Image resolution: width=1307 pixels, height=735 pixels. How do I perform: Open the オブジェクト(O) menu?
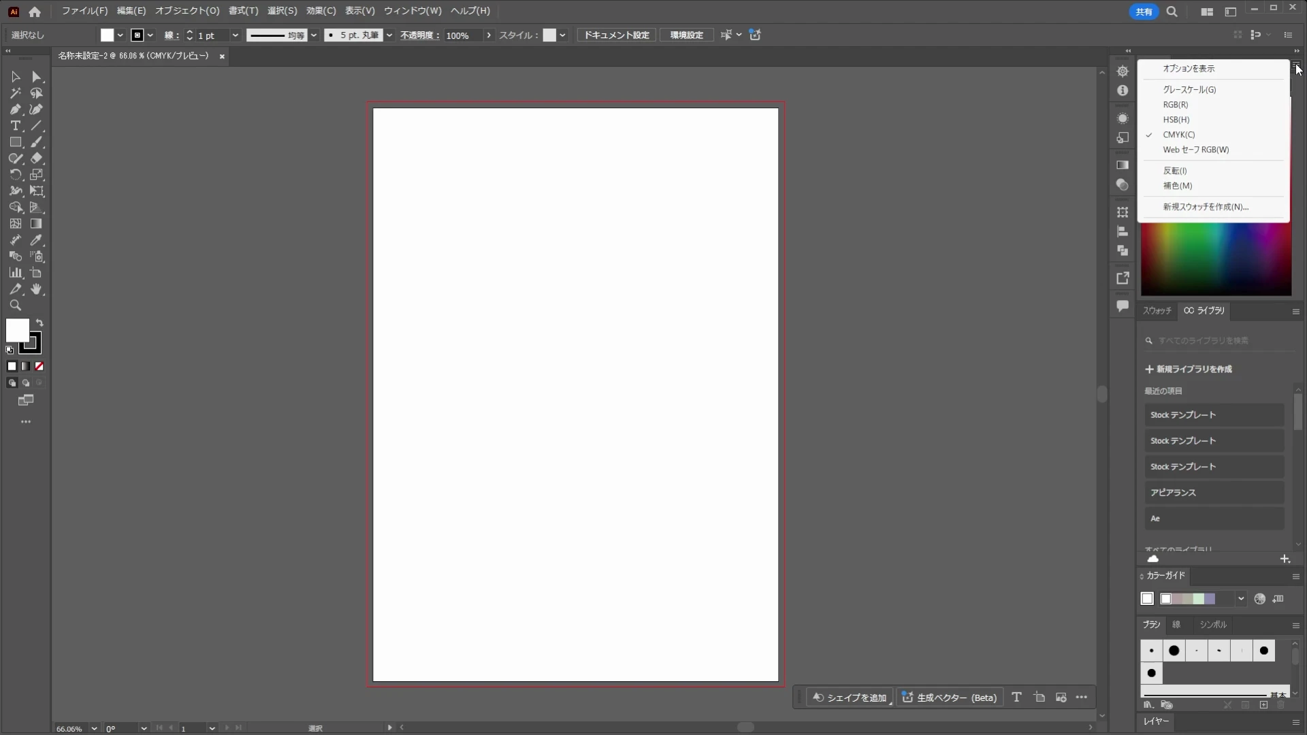[x=187, y=11]
